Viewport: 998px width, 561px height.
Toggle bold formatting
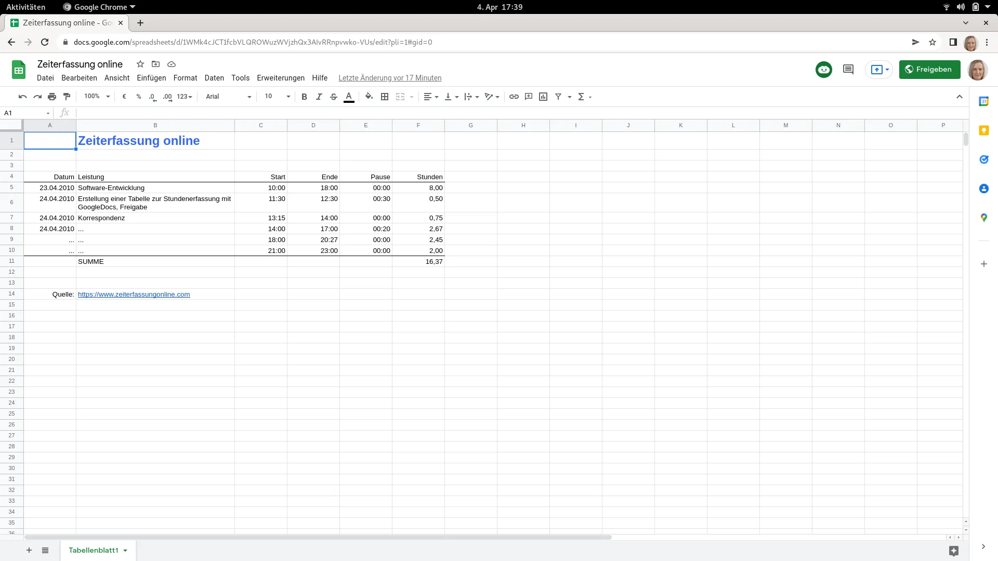pos(304,97)
